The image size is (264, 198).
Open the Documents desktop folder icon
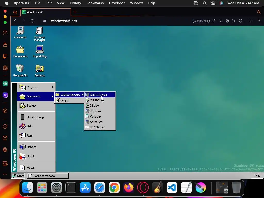click(20, 52)
